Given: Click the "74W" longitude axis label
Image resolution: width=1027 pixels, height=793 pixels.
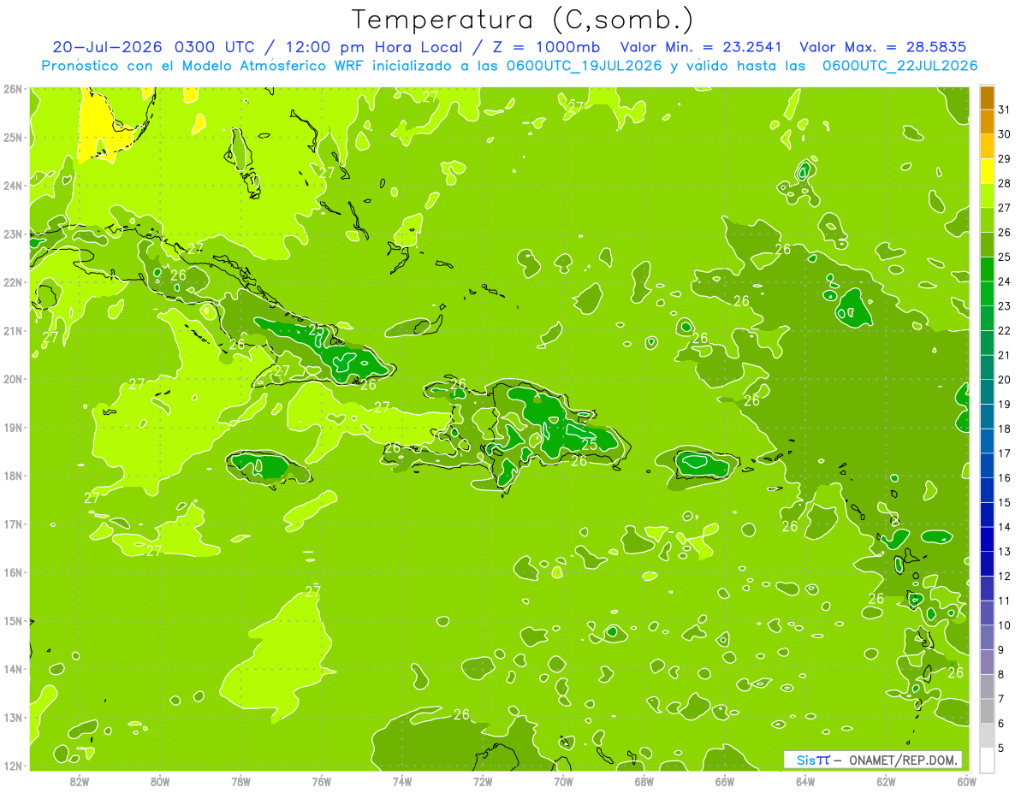Looking at the screenshot, I should [402, 781].
